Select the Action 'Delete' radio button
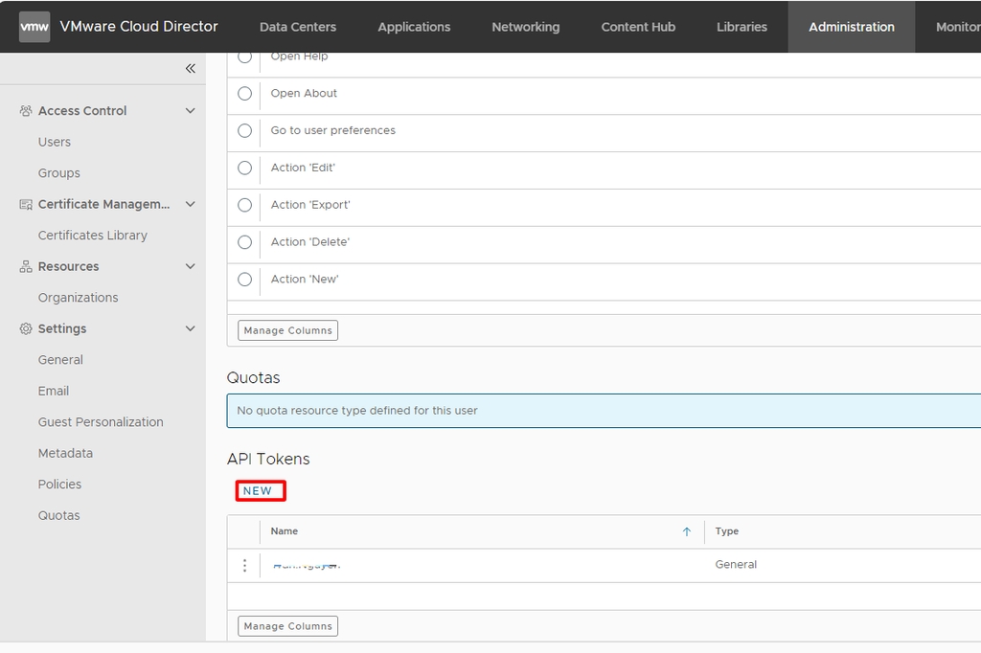The height and width of the screenshot is (653, 981). tap(244, 242)
